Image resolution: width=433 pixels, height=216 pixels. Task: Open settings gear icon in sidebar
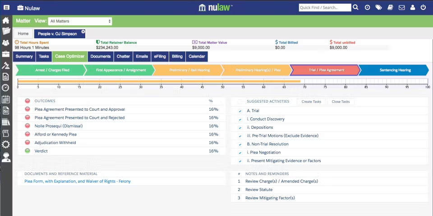coord(6,144)
